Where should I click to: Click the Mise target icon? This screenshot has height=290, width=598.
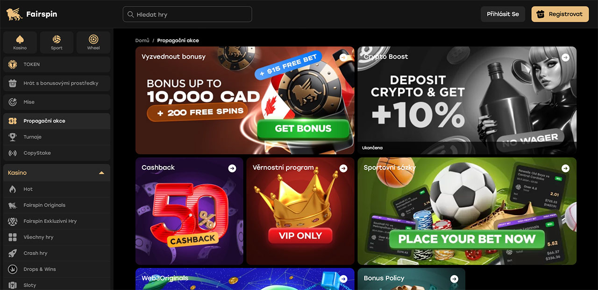point(13,102)
